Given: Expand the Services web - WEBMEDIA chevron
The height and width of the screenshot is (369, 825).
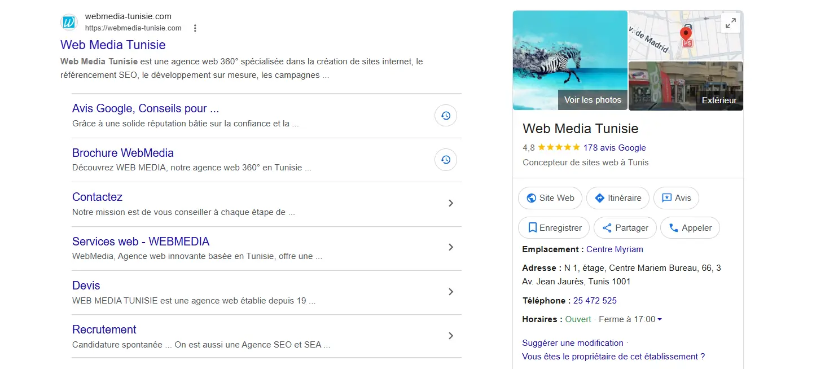Looking at the screenshot, I should click(x=450, y=247).
